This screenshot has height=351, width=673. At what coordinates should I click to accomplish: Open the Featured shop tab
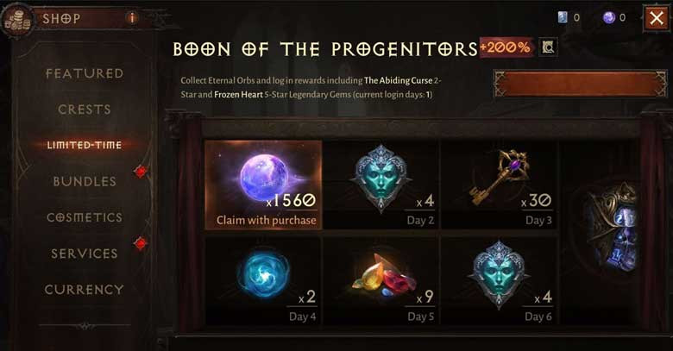click(85, 73)
